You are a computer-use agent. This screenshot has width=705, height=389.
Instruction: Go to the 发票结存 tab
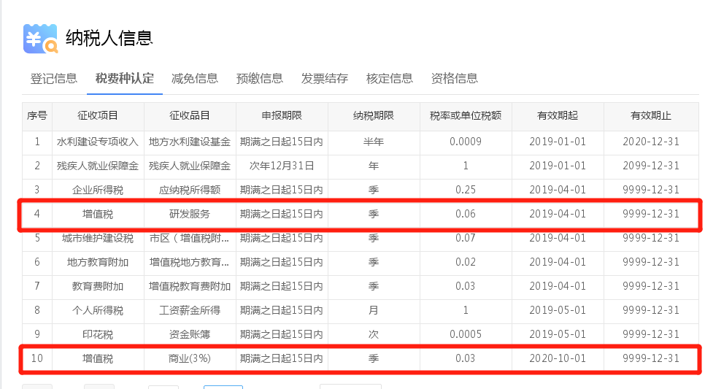click(x=325, y=79)
